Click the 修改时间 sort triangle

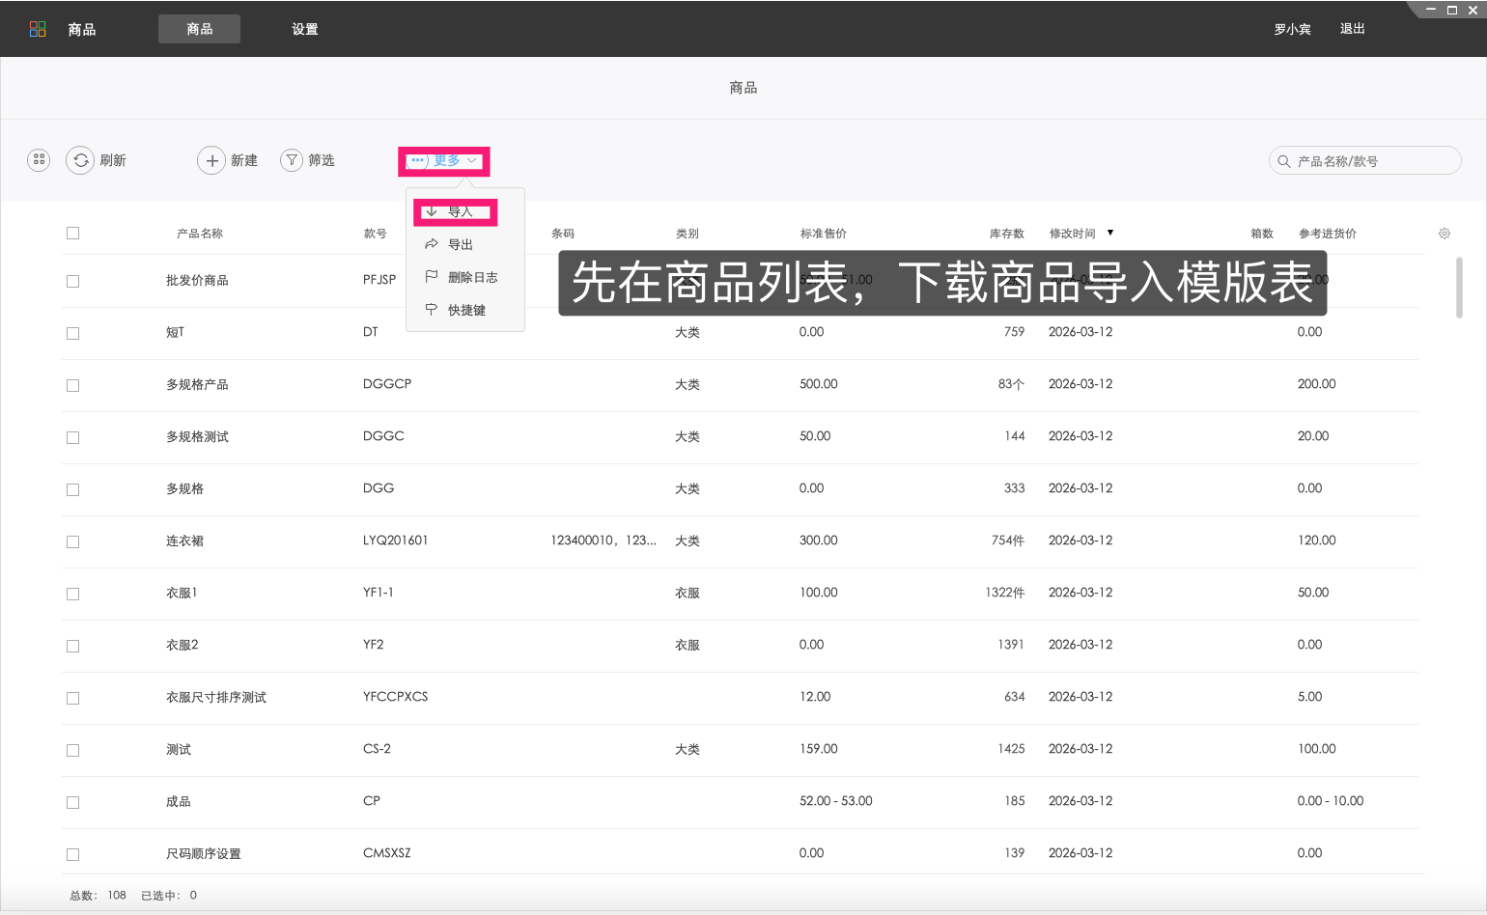coord(1110,233)
